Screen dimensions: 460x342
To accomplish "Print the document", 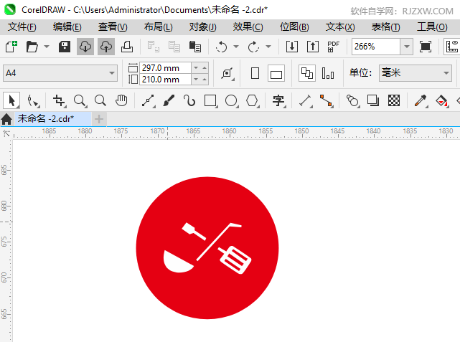I will click(127, 47).
